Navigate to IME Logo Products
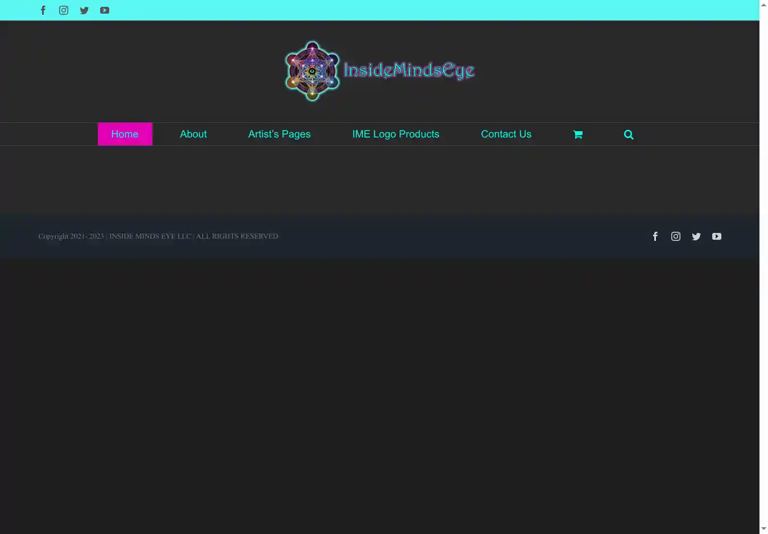Screen dimensions: 768x534 pos(396,134)
